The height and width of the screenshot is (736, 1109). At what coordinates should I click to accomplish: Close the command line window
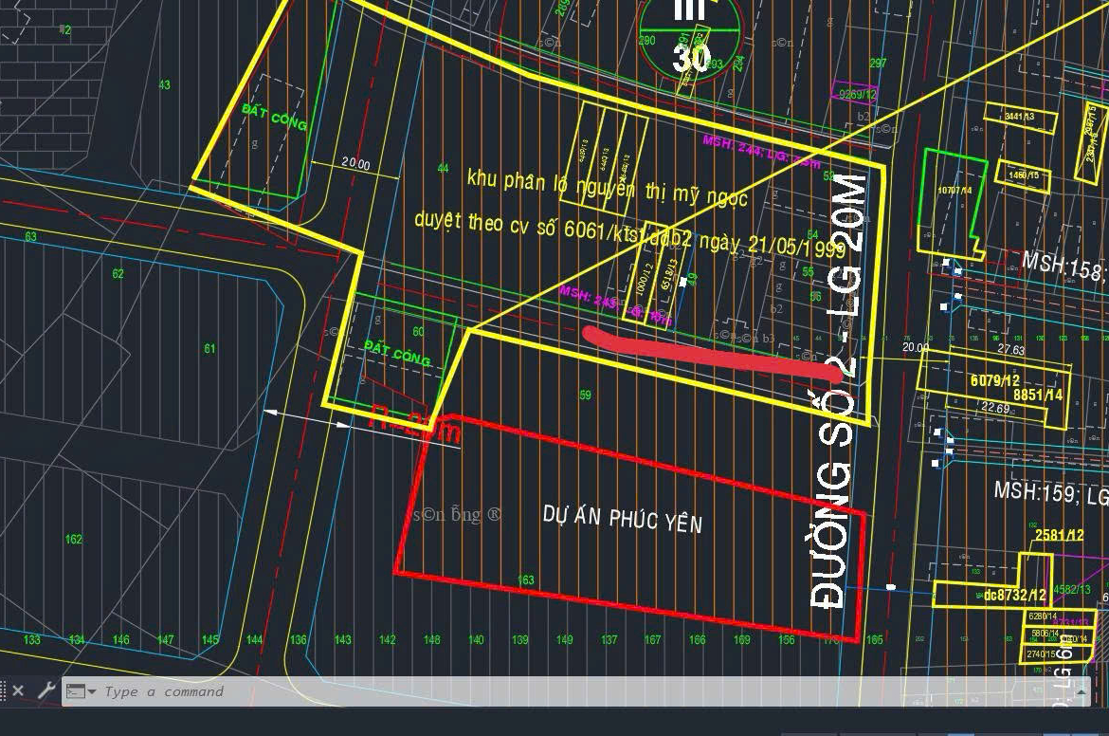pos(17,691)
